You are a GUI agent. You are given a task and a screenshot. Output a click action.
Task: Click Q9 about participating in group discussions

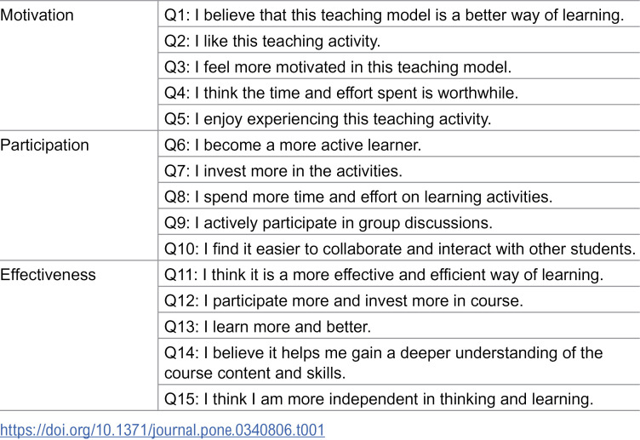[x=399, y=222]
